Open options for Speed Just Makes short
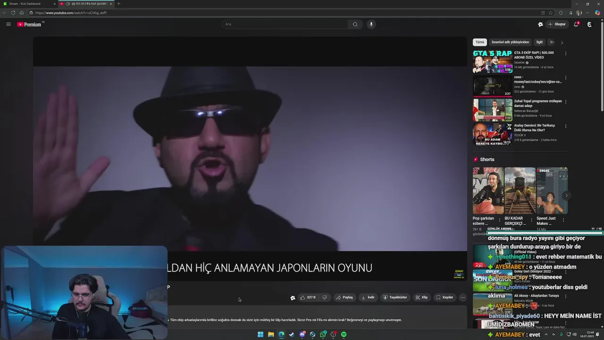604x340 pixels. pyautogui.click(x=563, y=220)
